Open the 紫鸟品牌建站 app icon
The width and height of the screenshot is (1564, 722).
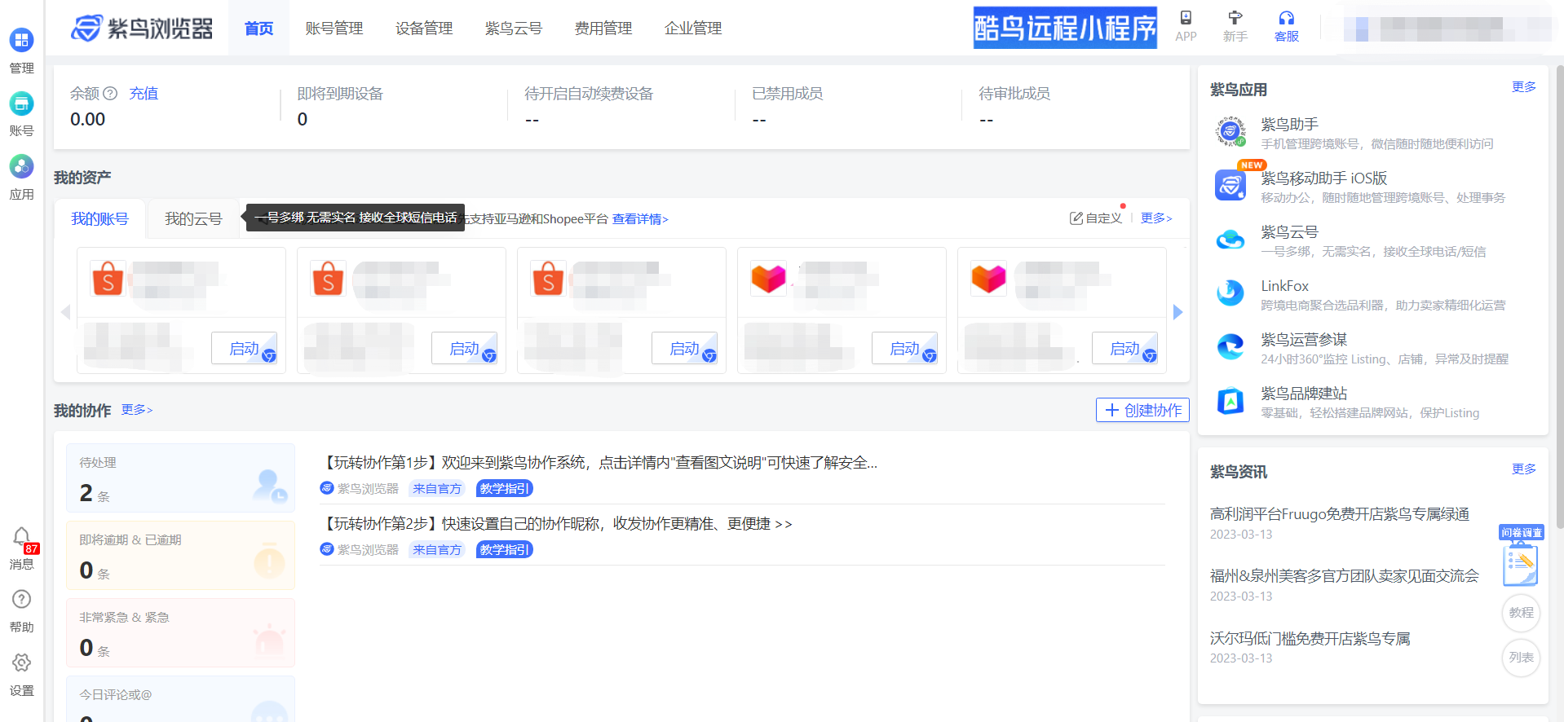click(x=1230, y=400)
